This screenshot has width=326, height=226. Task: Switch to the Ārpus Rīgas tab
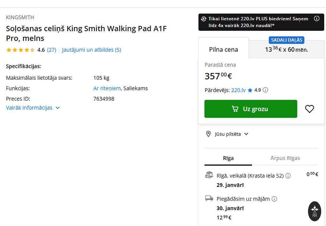pyautogui.click(x=285, y=158)
